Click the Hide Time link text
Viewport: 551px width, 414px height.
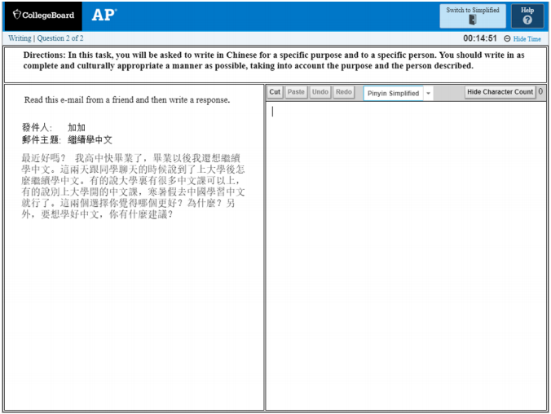(527, 39)
